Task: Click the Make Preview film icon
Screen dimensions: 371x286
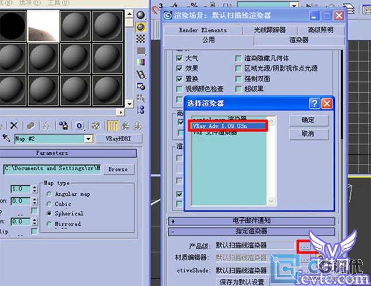Action: coord(141,75)
